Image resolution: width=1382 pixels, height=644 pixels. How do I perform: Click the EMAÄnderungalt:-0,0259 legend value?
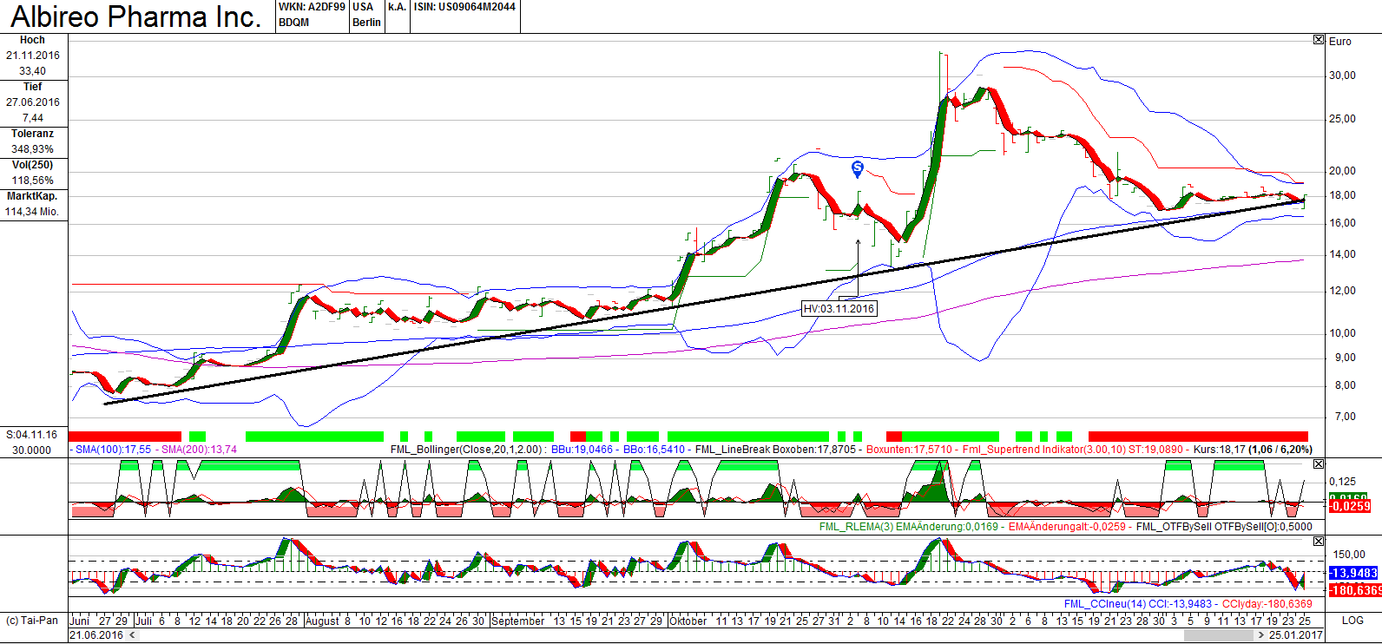coord(1067,527)
